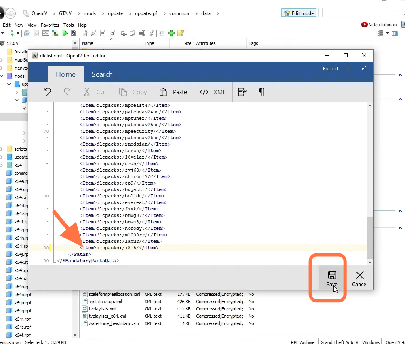This screenshot has height=344, width=405.
Task: Toggle the preview pane icon
Action: (395, 33)
